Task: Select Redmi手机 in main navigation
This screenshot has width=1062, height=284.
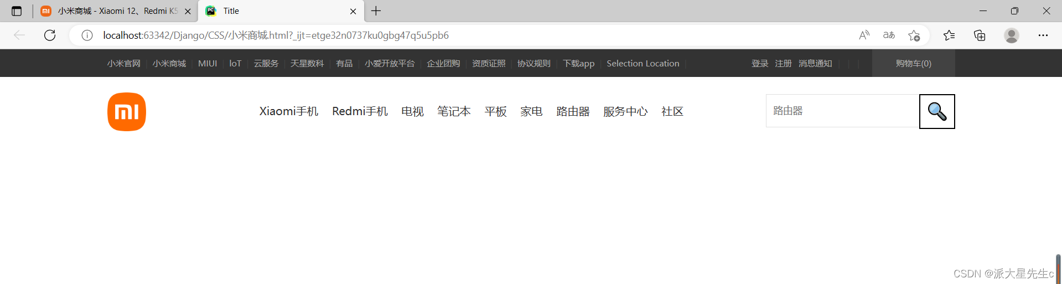Action: (x=360, y=111)
